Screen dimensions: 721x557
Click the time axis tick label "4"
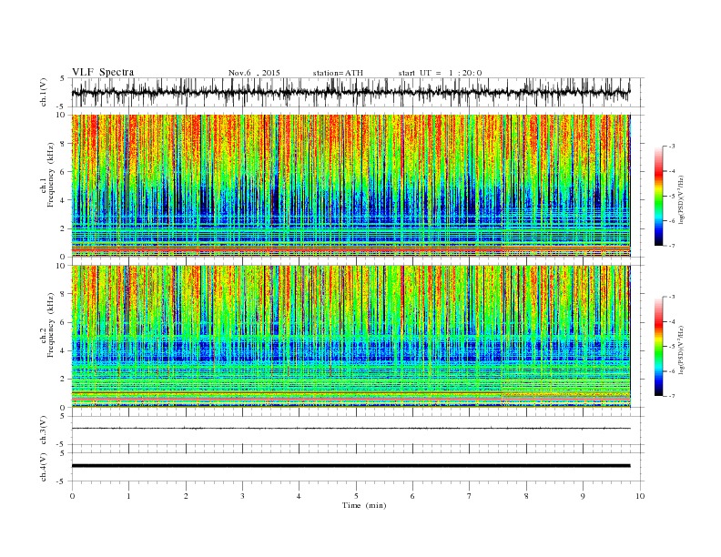click(299, 496)
